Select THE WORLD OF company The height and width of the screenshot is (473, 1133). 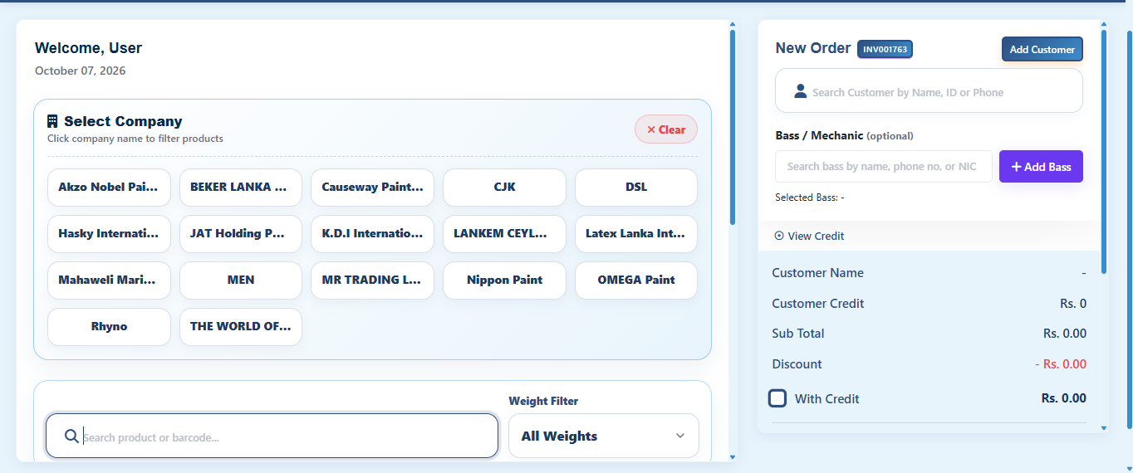tap(241, 327)
